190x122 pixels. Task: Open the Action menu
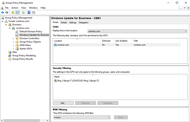coord(15,8)
